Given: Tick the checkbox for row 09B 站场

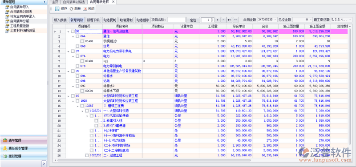Looking at the screenshot, I should pyautogui.click(x=77, y=81).
